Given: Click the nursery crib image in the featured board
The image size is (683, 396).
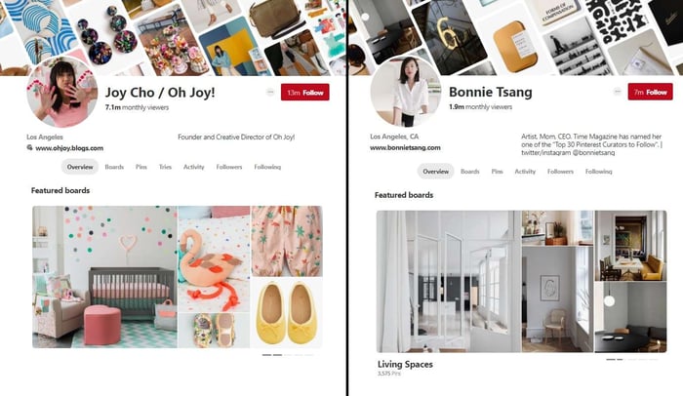Looking at the screenshot, I should (x=104, y=277).
